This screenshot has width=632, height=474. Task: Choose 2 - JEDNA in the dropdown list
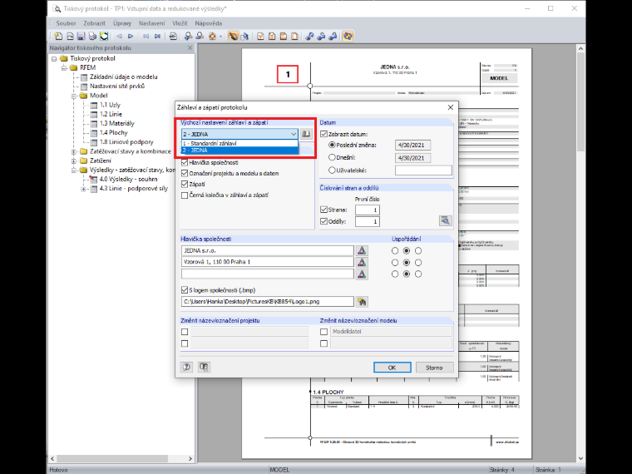pyautogui.click(x=239, y=150)
